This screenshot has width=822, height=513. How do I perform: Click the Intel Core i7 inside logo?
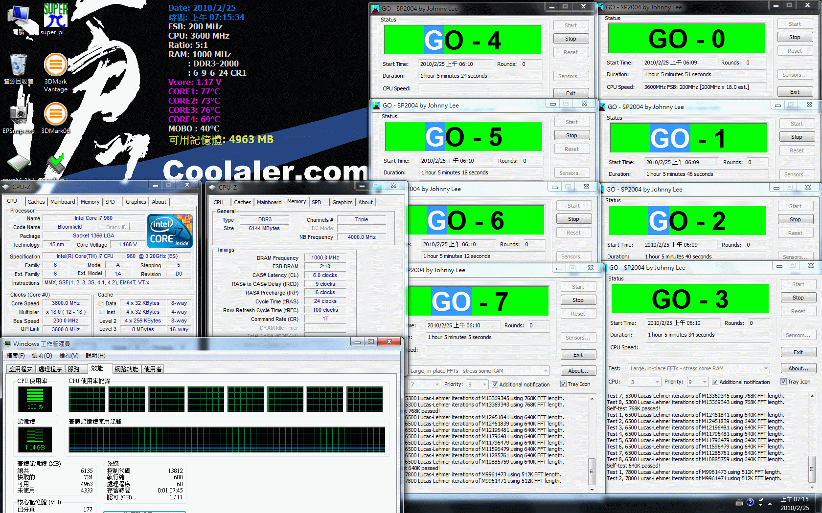click(x=170, y=231)
